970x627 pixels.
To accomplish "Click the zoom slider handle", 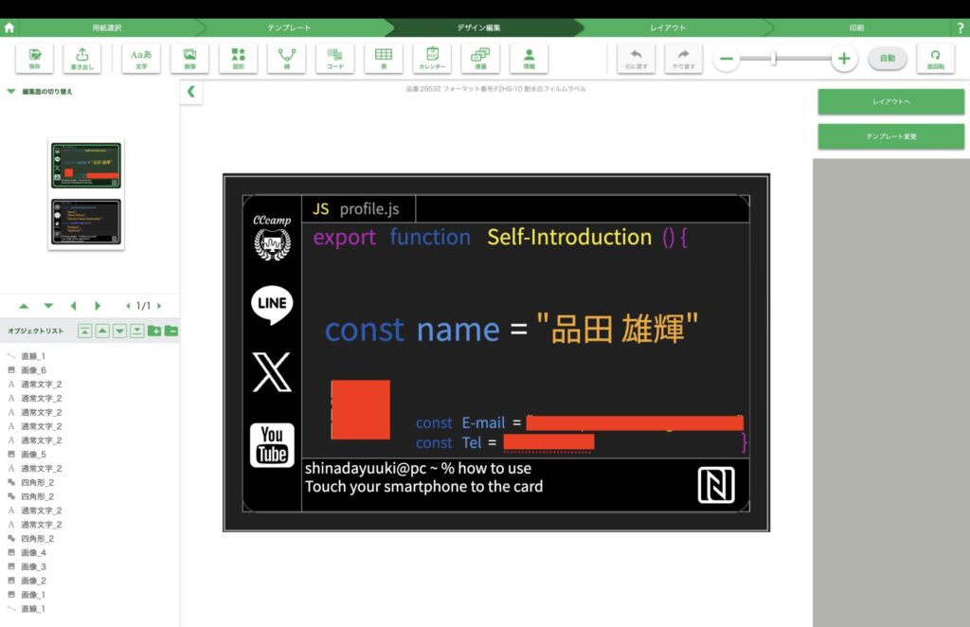I will [x=774, y=59].
